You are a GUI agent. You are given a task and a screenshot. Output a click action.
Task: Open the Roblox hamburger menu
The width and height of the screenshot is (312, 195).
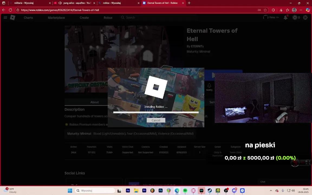(5, 18)
